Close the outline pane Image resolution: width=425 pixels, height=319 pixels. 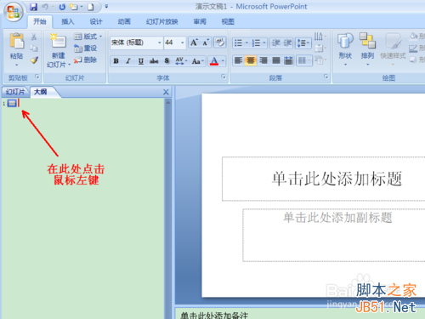point(166,92)
